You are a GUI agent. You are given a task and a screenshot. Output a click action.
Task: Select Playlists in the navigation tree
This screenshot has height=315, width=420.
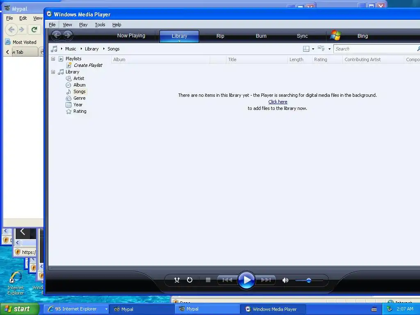73,59
